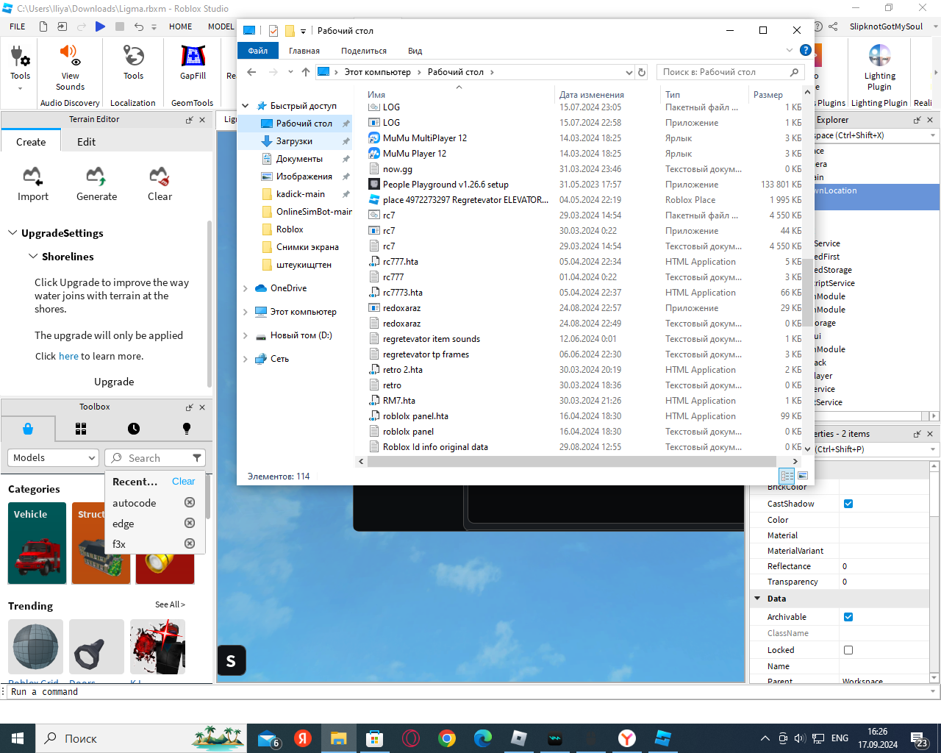Remove the f3x recent search entry
Viewport: 941px width, 753px height.
(x=190, y=543)
